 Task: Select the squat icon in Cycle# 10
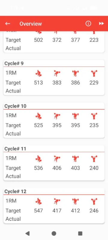click(x=75, y=116)
